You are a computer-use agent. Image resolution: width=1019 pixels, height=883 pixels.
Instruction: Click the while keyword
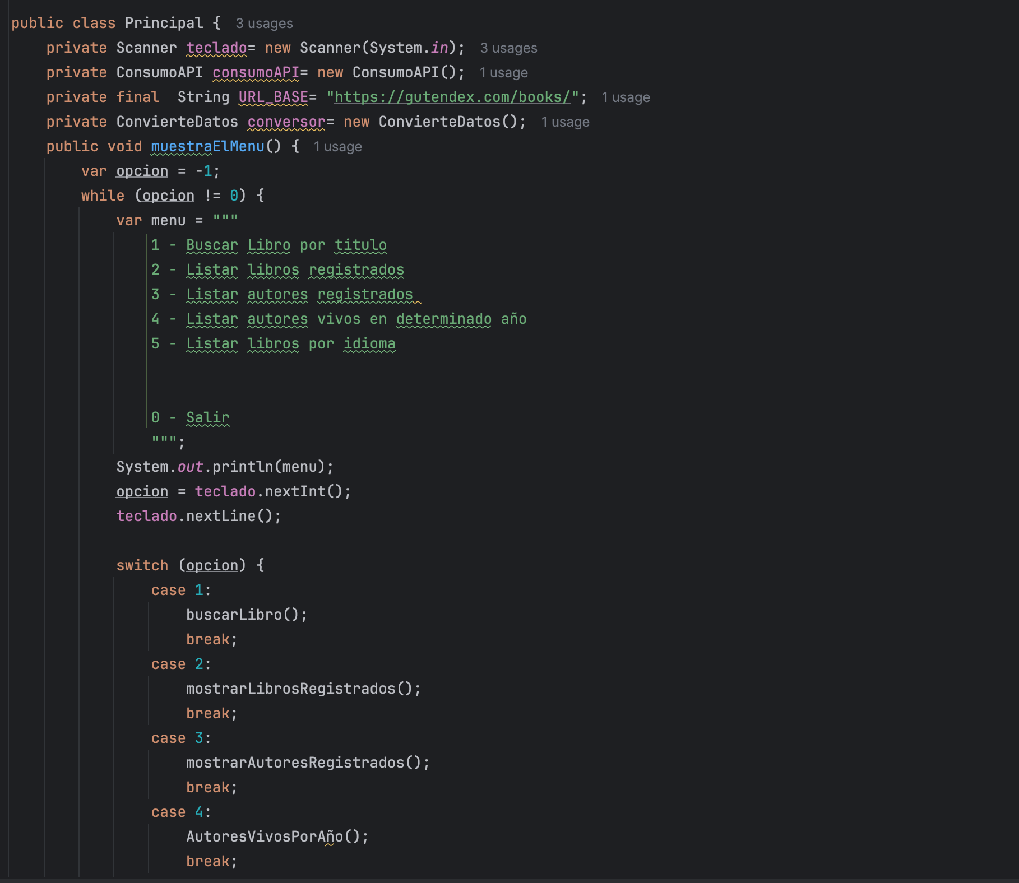point(103,196)
